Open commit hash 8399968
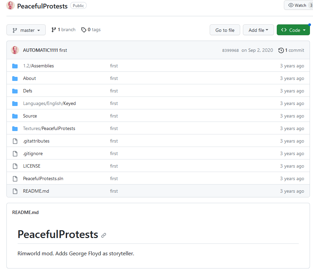The height and width of the screenshot is (279, 313). click(230, 50)
